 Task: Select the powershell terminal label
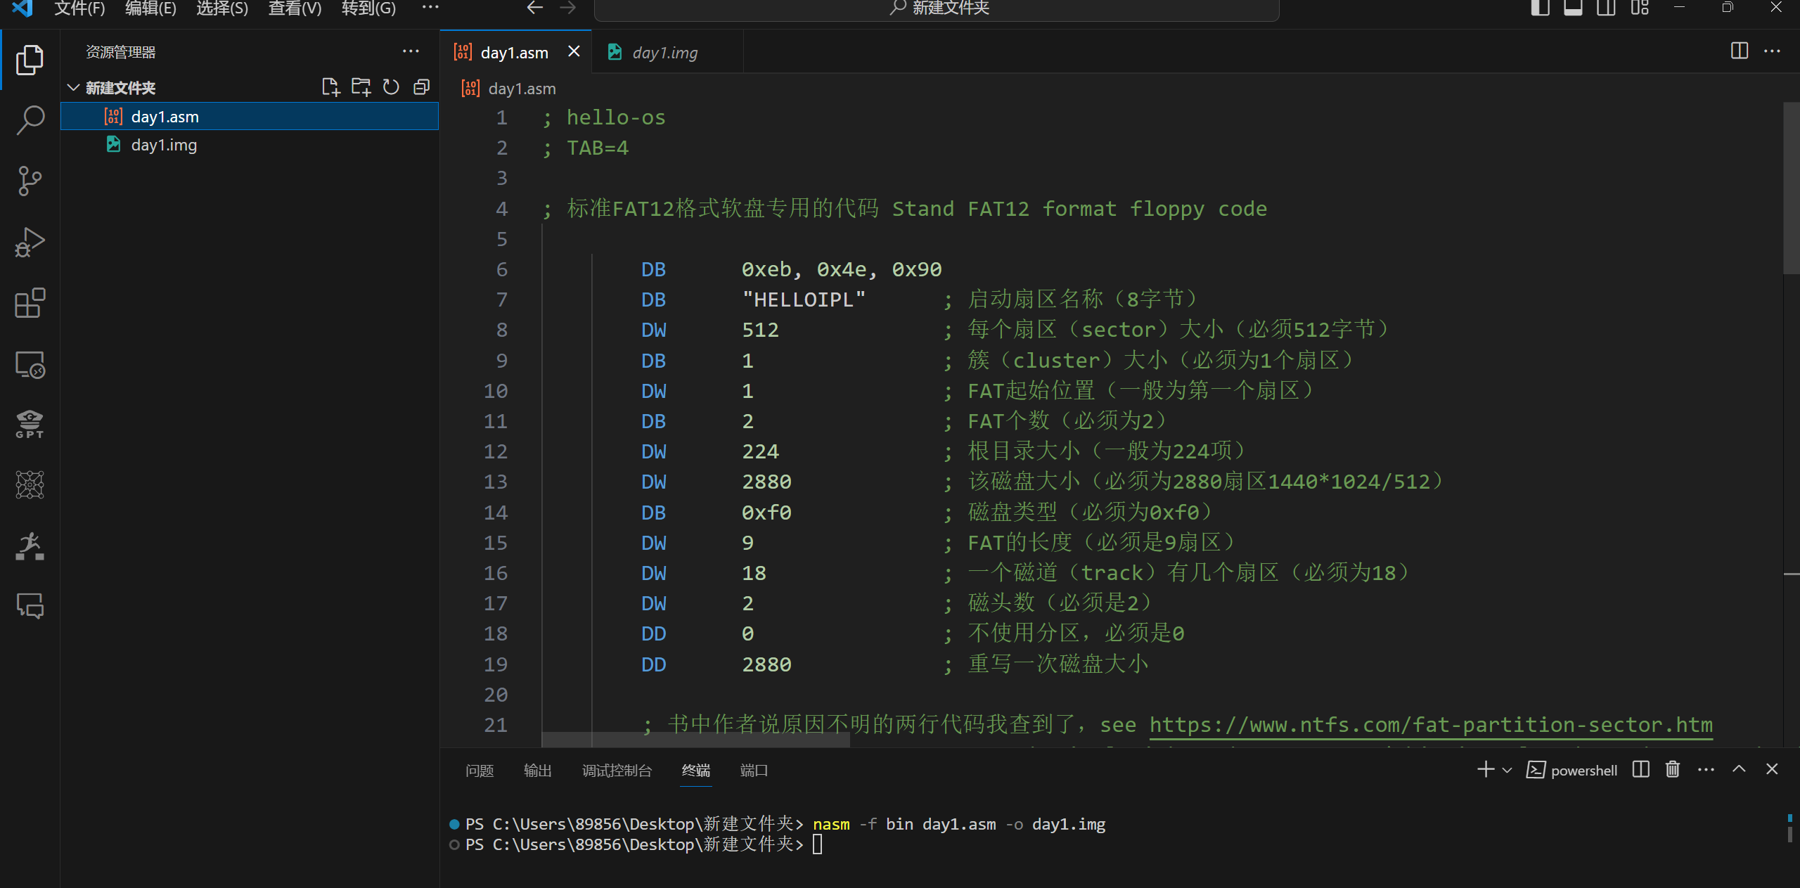(x=1572, y=771)
